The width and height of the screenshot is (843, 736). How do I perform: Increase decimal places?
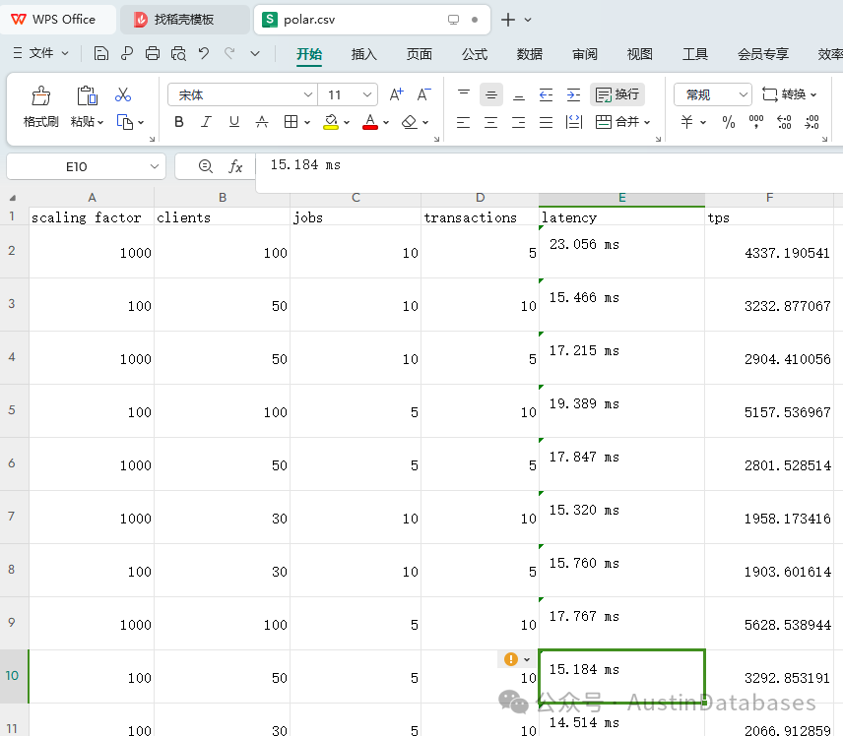pyautogui.click(x=784, y=122)
